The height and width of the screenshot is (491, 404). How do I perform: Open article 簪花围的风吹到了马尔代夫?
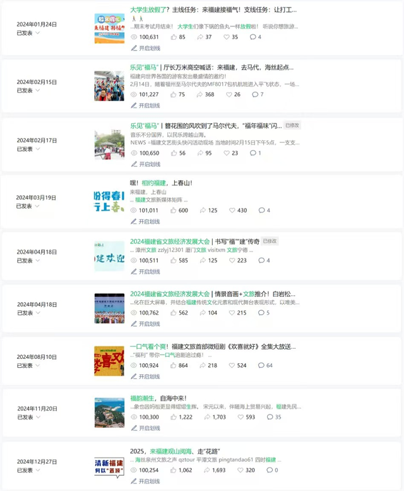point(206,126)
